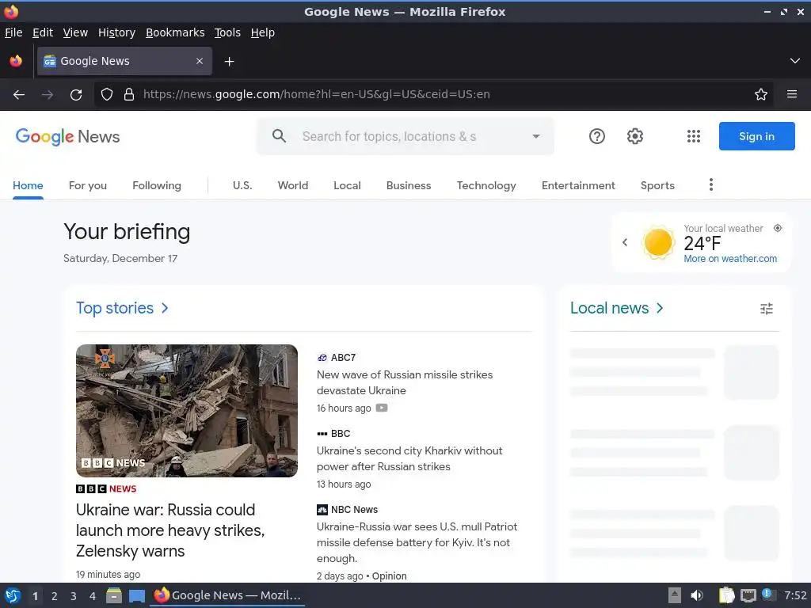Viewport: 811px width, 608px height.
Task: Click the Top stories heading link
Action: tap(122, 308)
